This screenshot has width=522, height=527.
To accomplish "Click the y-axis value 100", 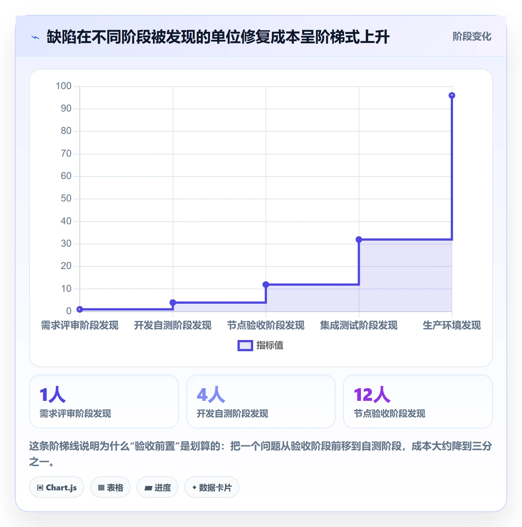I will pyautogui.click(x=64, y=86).
